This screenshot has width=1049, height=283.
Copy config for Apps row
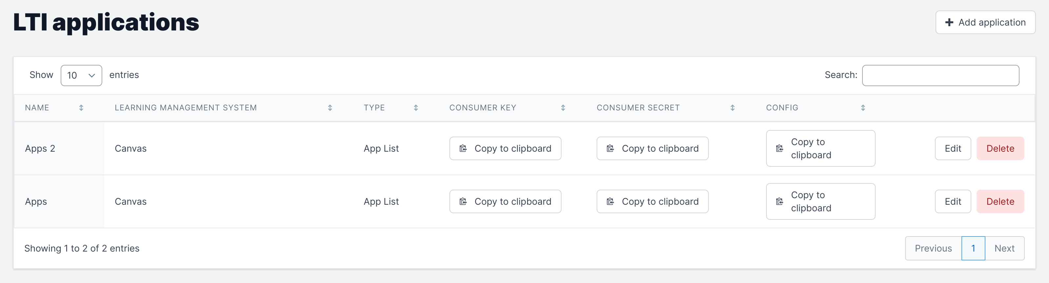821,201
